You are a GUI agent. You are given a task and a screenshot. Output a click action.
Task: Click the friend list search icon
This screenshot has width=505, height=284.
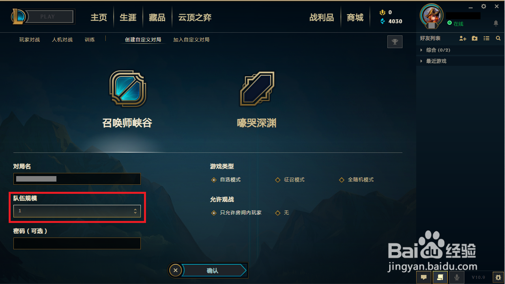498,38
